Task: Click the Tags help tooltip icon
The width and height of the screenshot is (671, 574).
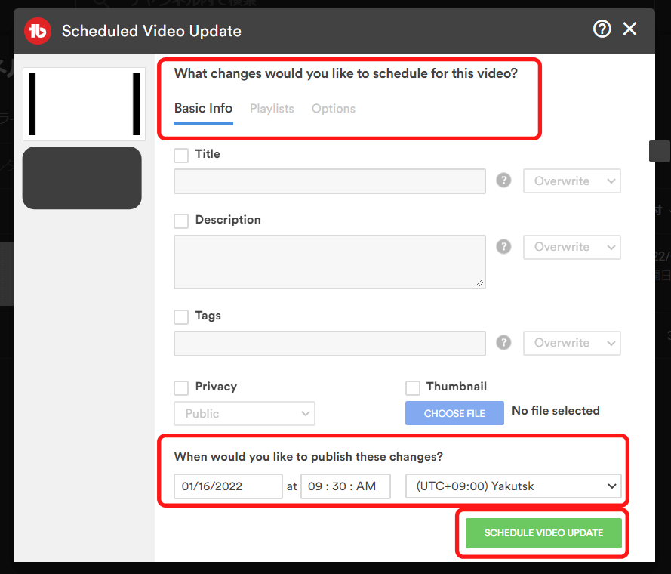Action: coord(504,342)
